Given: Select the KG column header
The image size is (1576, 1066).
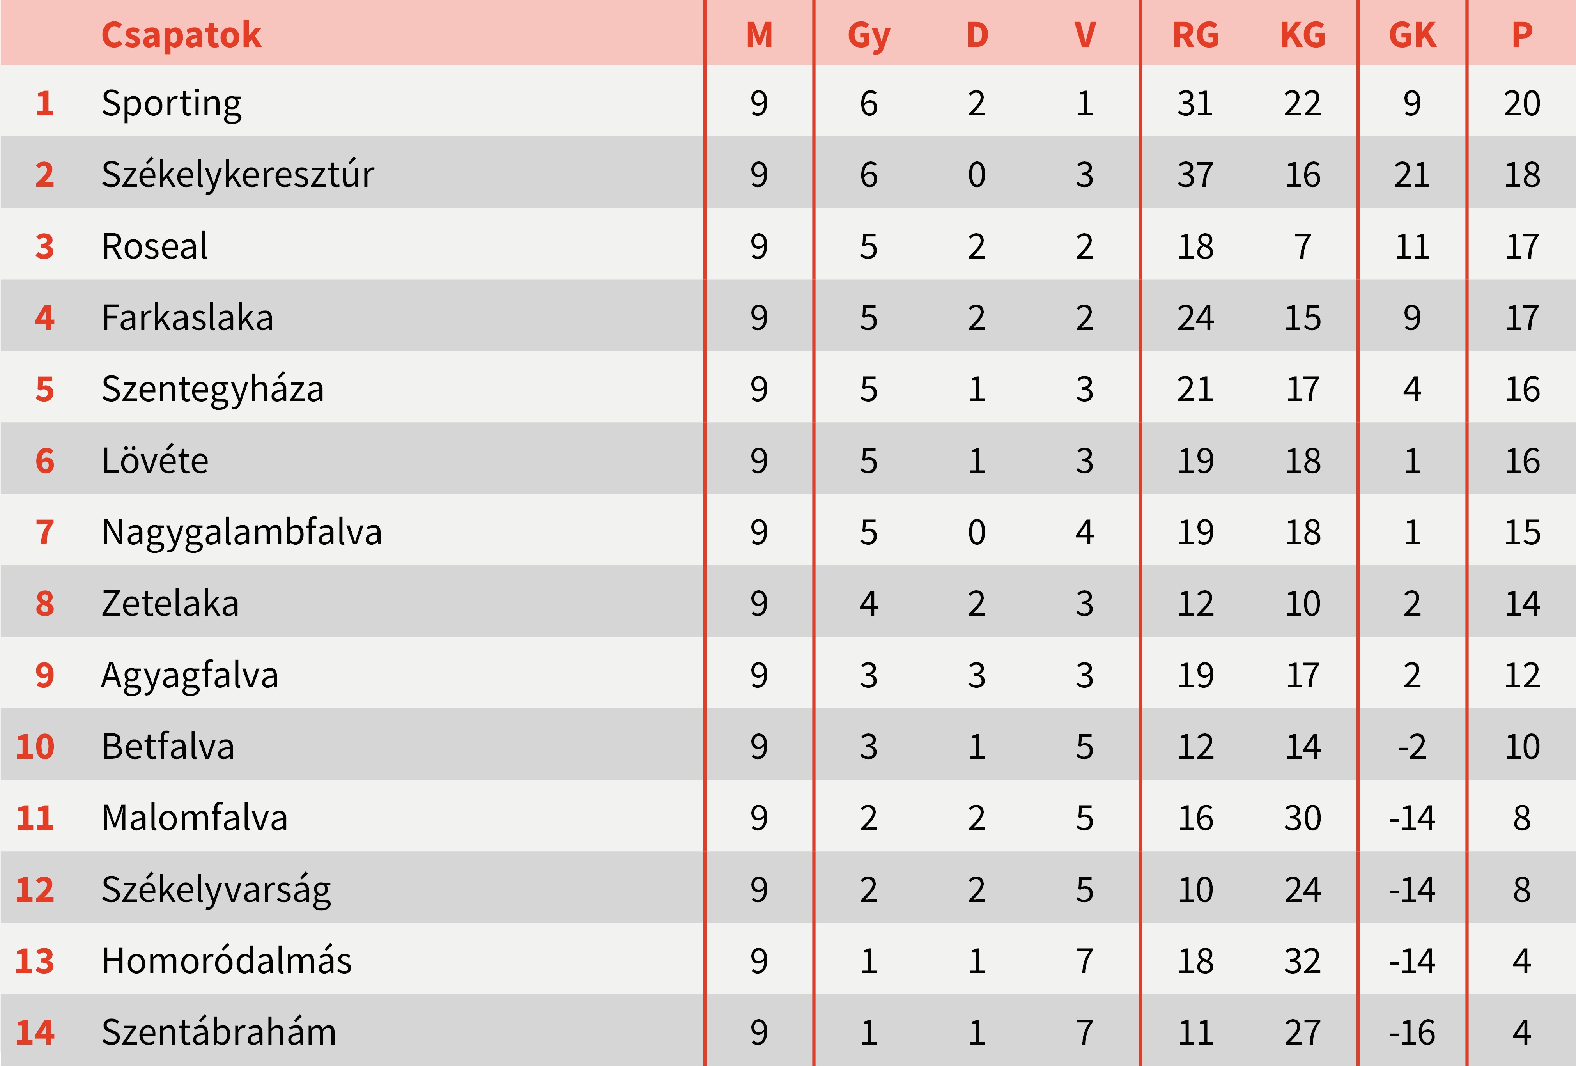Looking at the screenshot, I should [1302, 35].
